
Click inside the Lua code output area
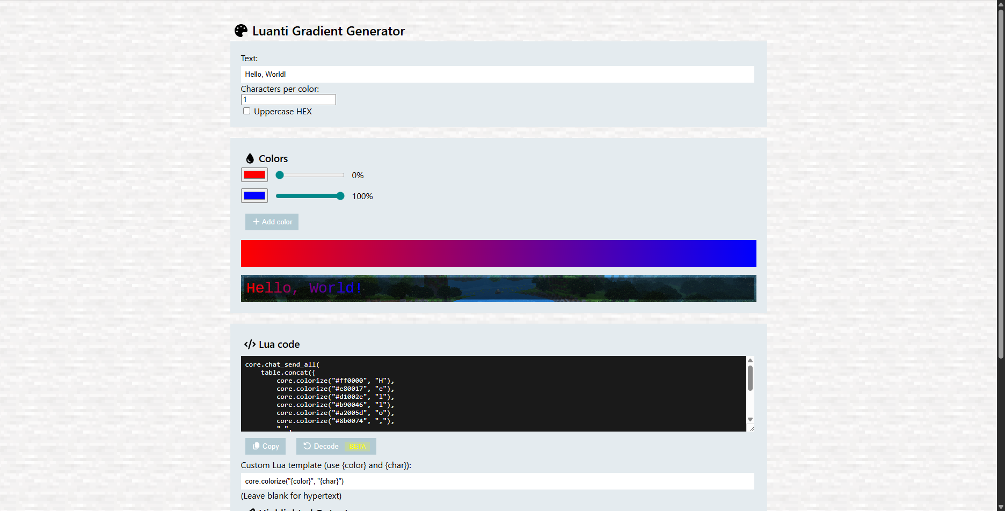click(x=493, y=393)
